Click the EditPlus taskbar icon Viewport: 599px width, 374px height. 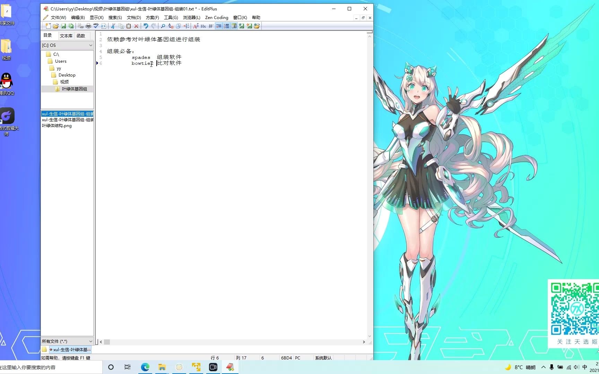(230, 367)
